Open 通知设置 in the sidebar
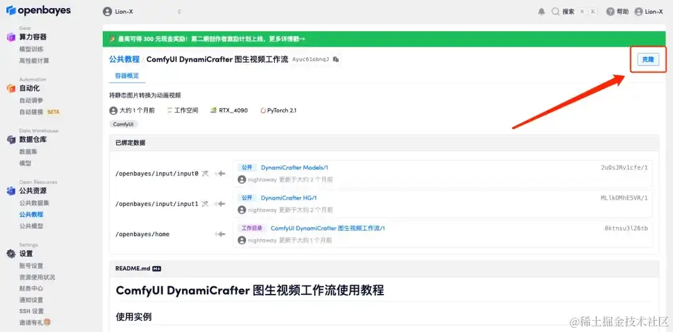 [31, 300]
